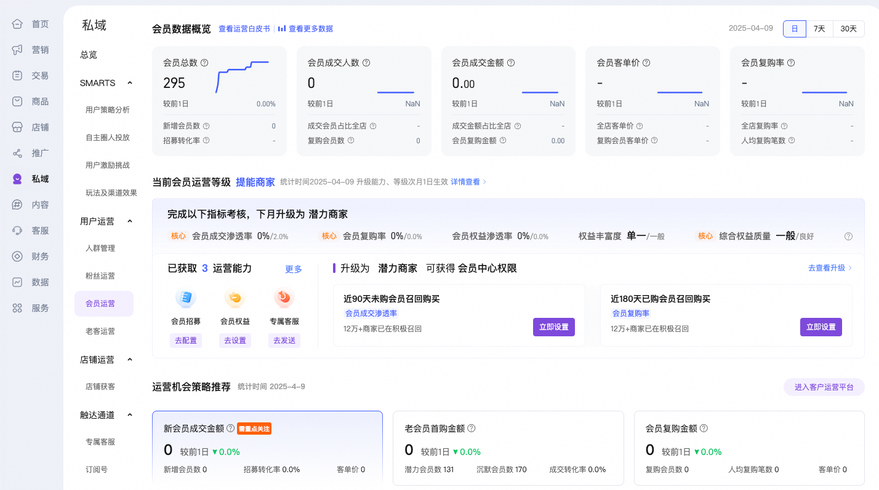Open 人群管理 menu item
The image size is (879, 490).
(x=100, y=248)
